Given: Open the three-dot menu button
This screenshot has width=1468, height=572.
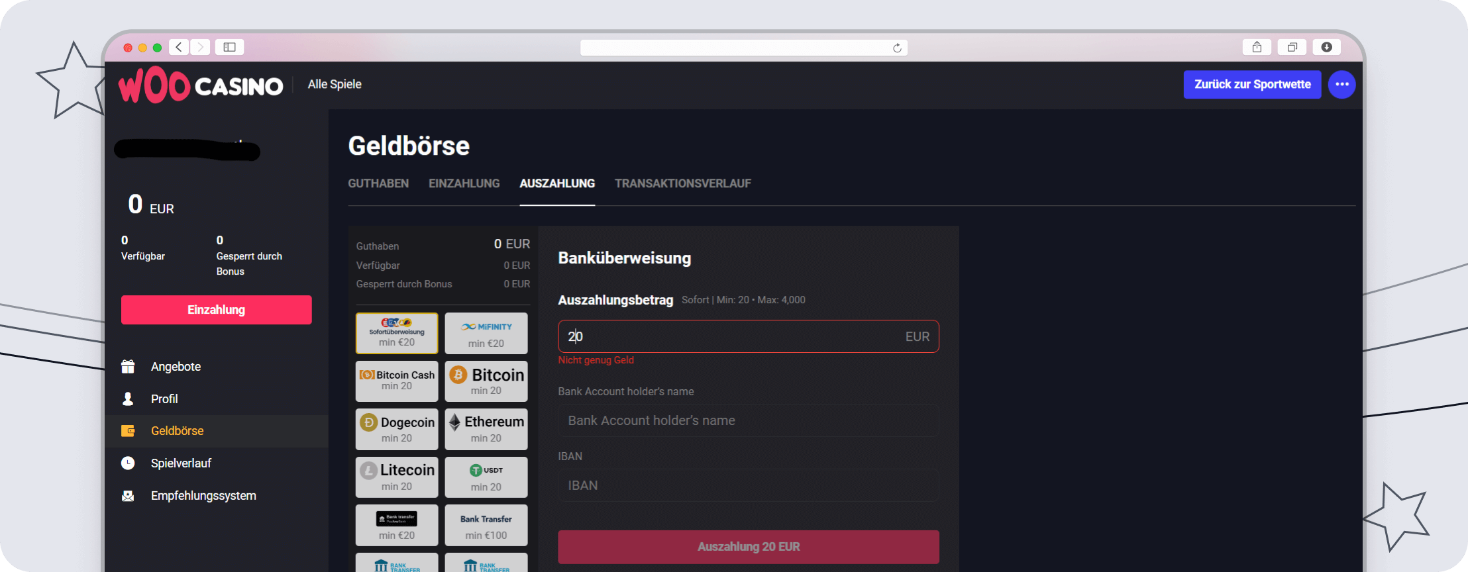Looking at the screenshot, I should coord(1341,84).
